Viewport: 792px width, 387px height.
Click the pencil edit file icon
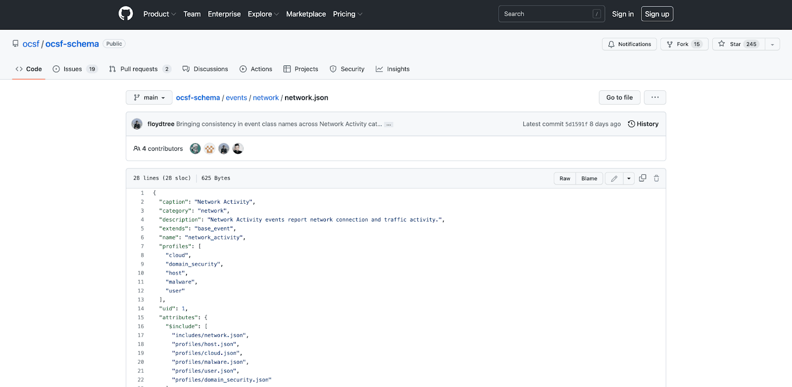(614, 178)
